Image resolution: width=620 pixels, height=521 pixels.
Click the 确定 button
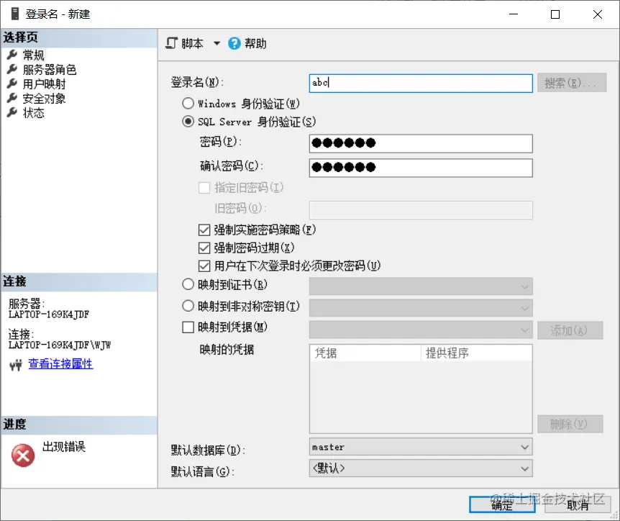[x=501, y=505]
